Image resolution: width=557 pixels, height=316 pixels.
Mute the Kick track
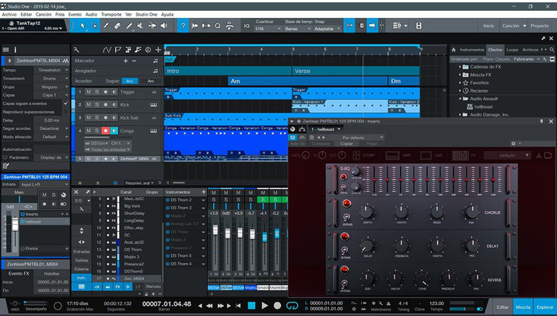[88, 104]
